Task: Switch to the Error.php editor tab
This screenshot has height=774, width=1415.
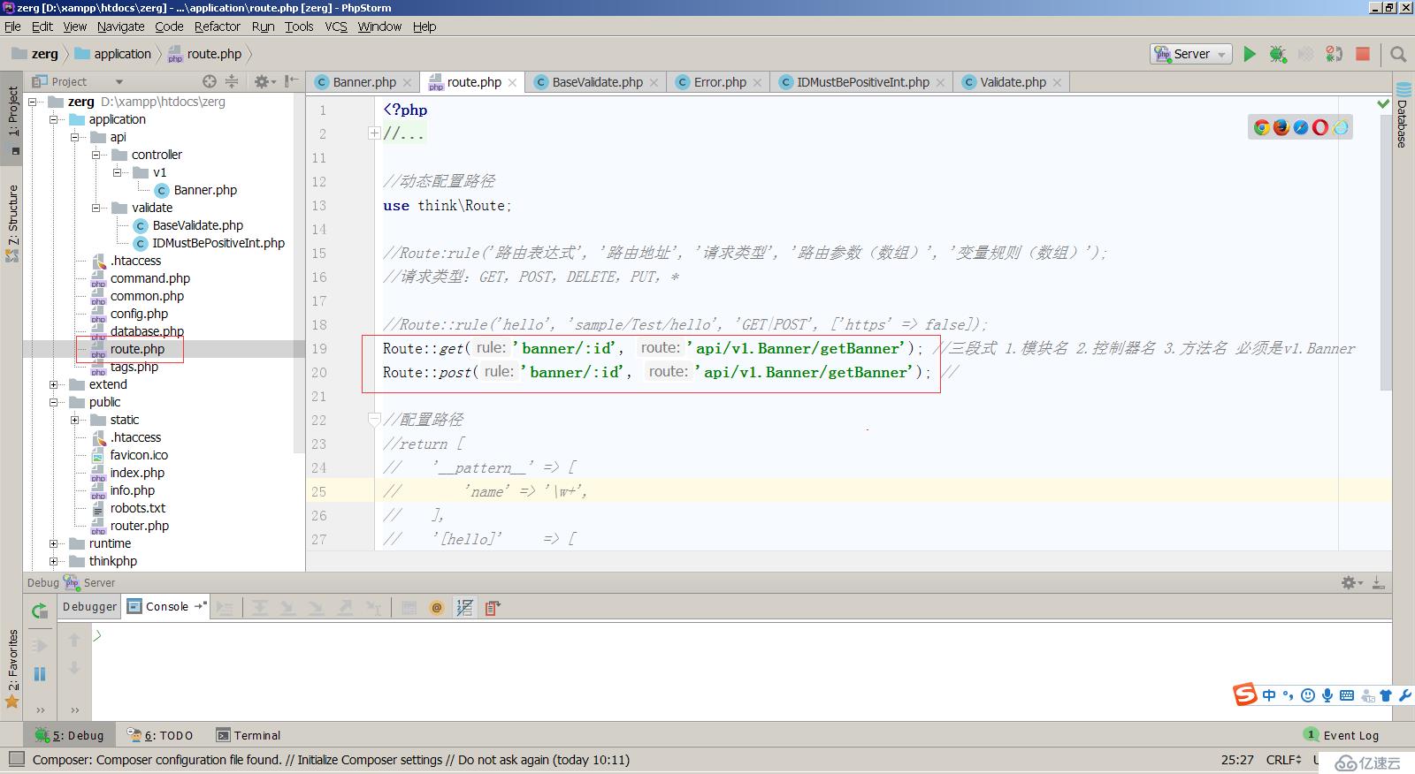Action: 720,82
